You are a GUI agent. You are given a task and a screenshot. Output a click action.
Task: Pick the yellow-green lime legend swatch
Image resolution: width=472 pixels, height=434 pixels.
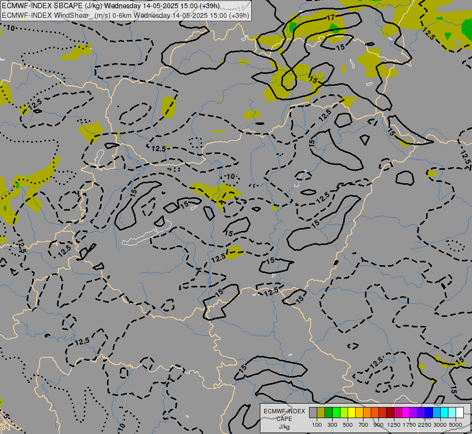pyautogui.click(x=344, y=412)
